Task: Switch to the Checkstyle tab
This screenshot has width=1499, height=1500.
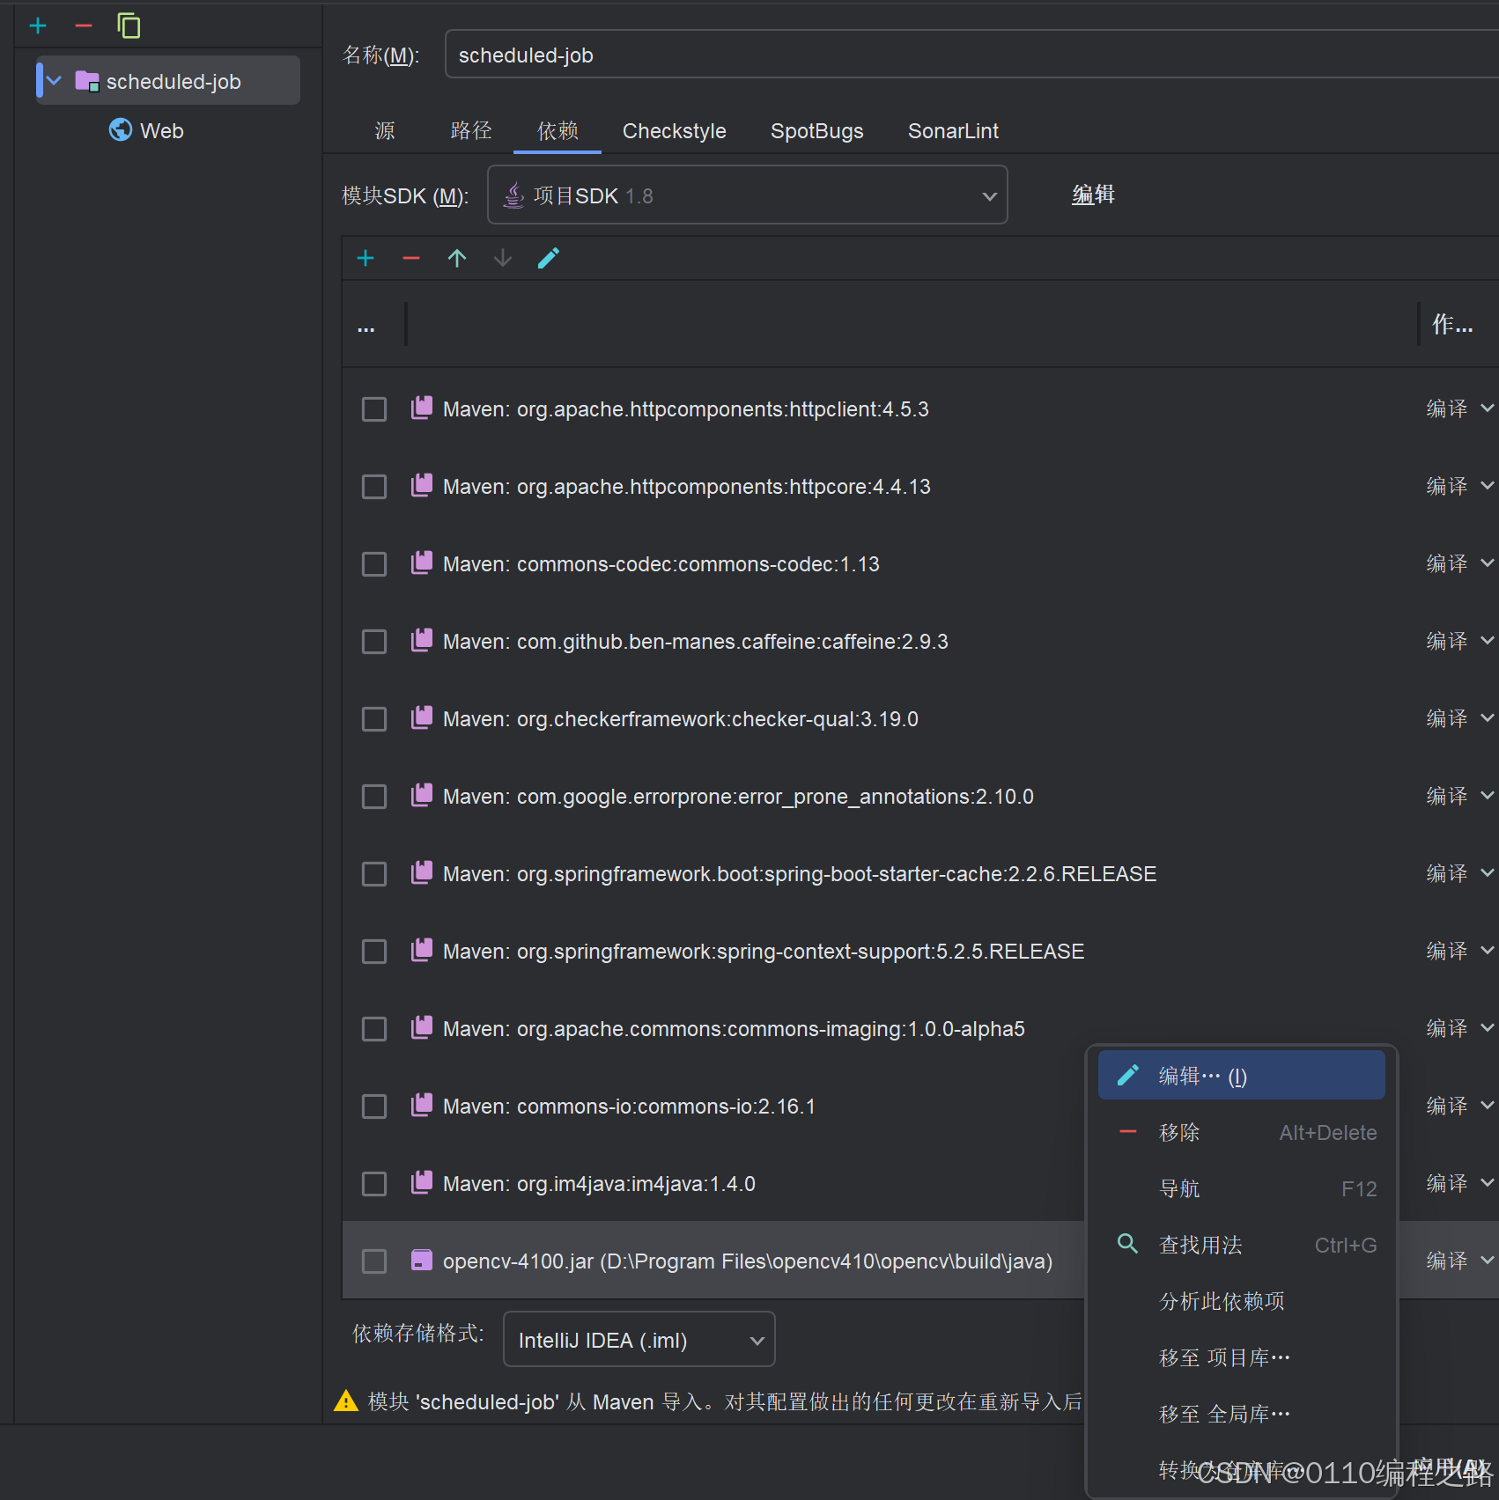Action: coord(674,130)
